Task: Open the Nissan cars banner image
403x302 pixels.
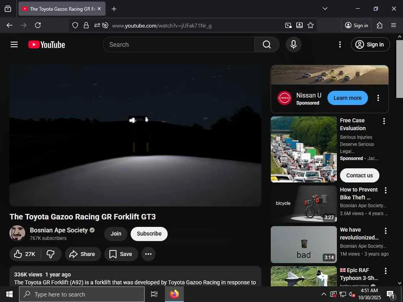Action: (x=329, y=75)
